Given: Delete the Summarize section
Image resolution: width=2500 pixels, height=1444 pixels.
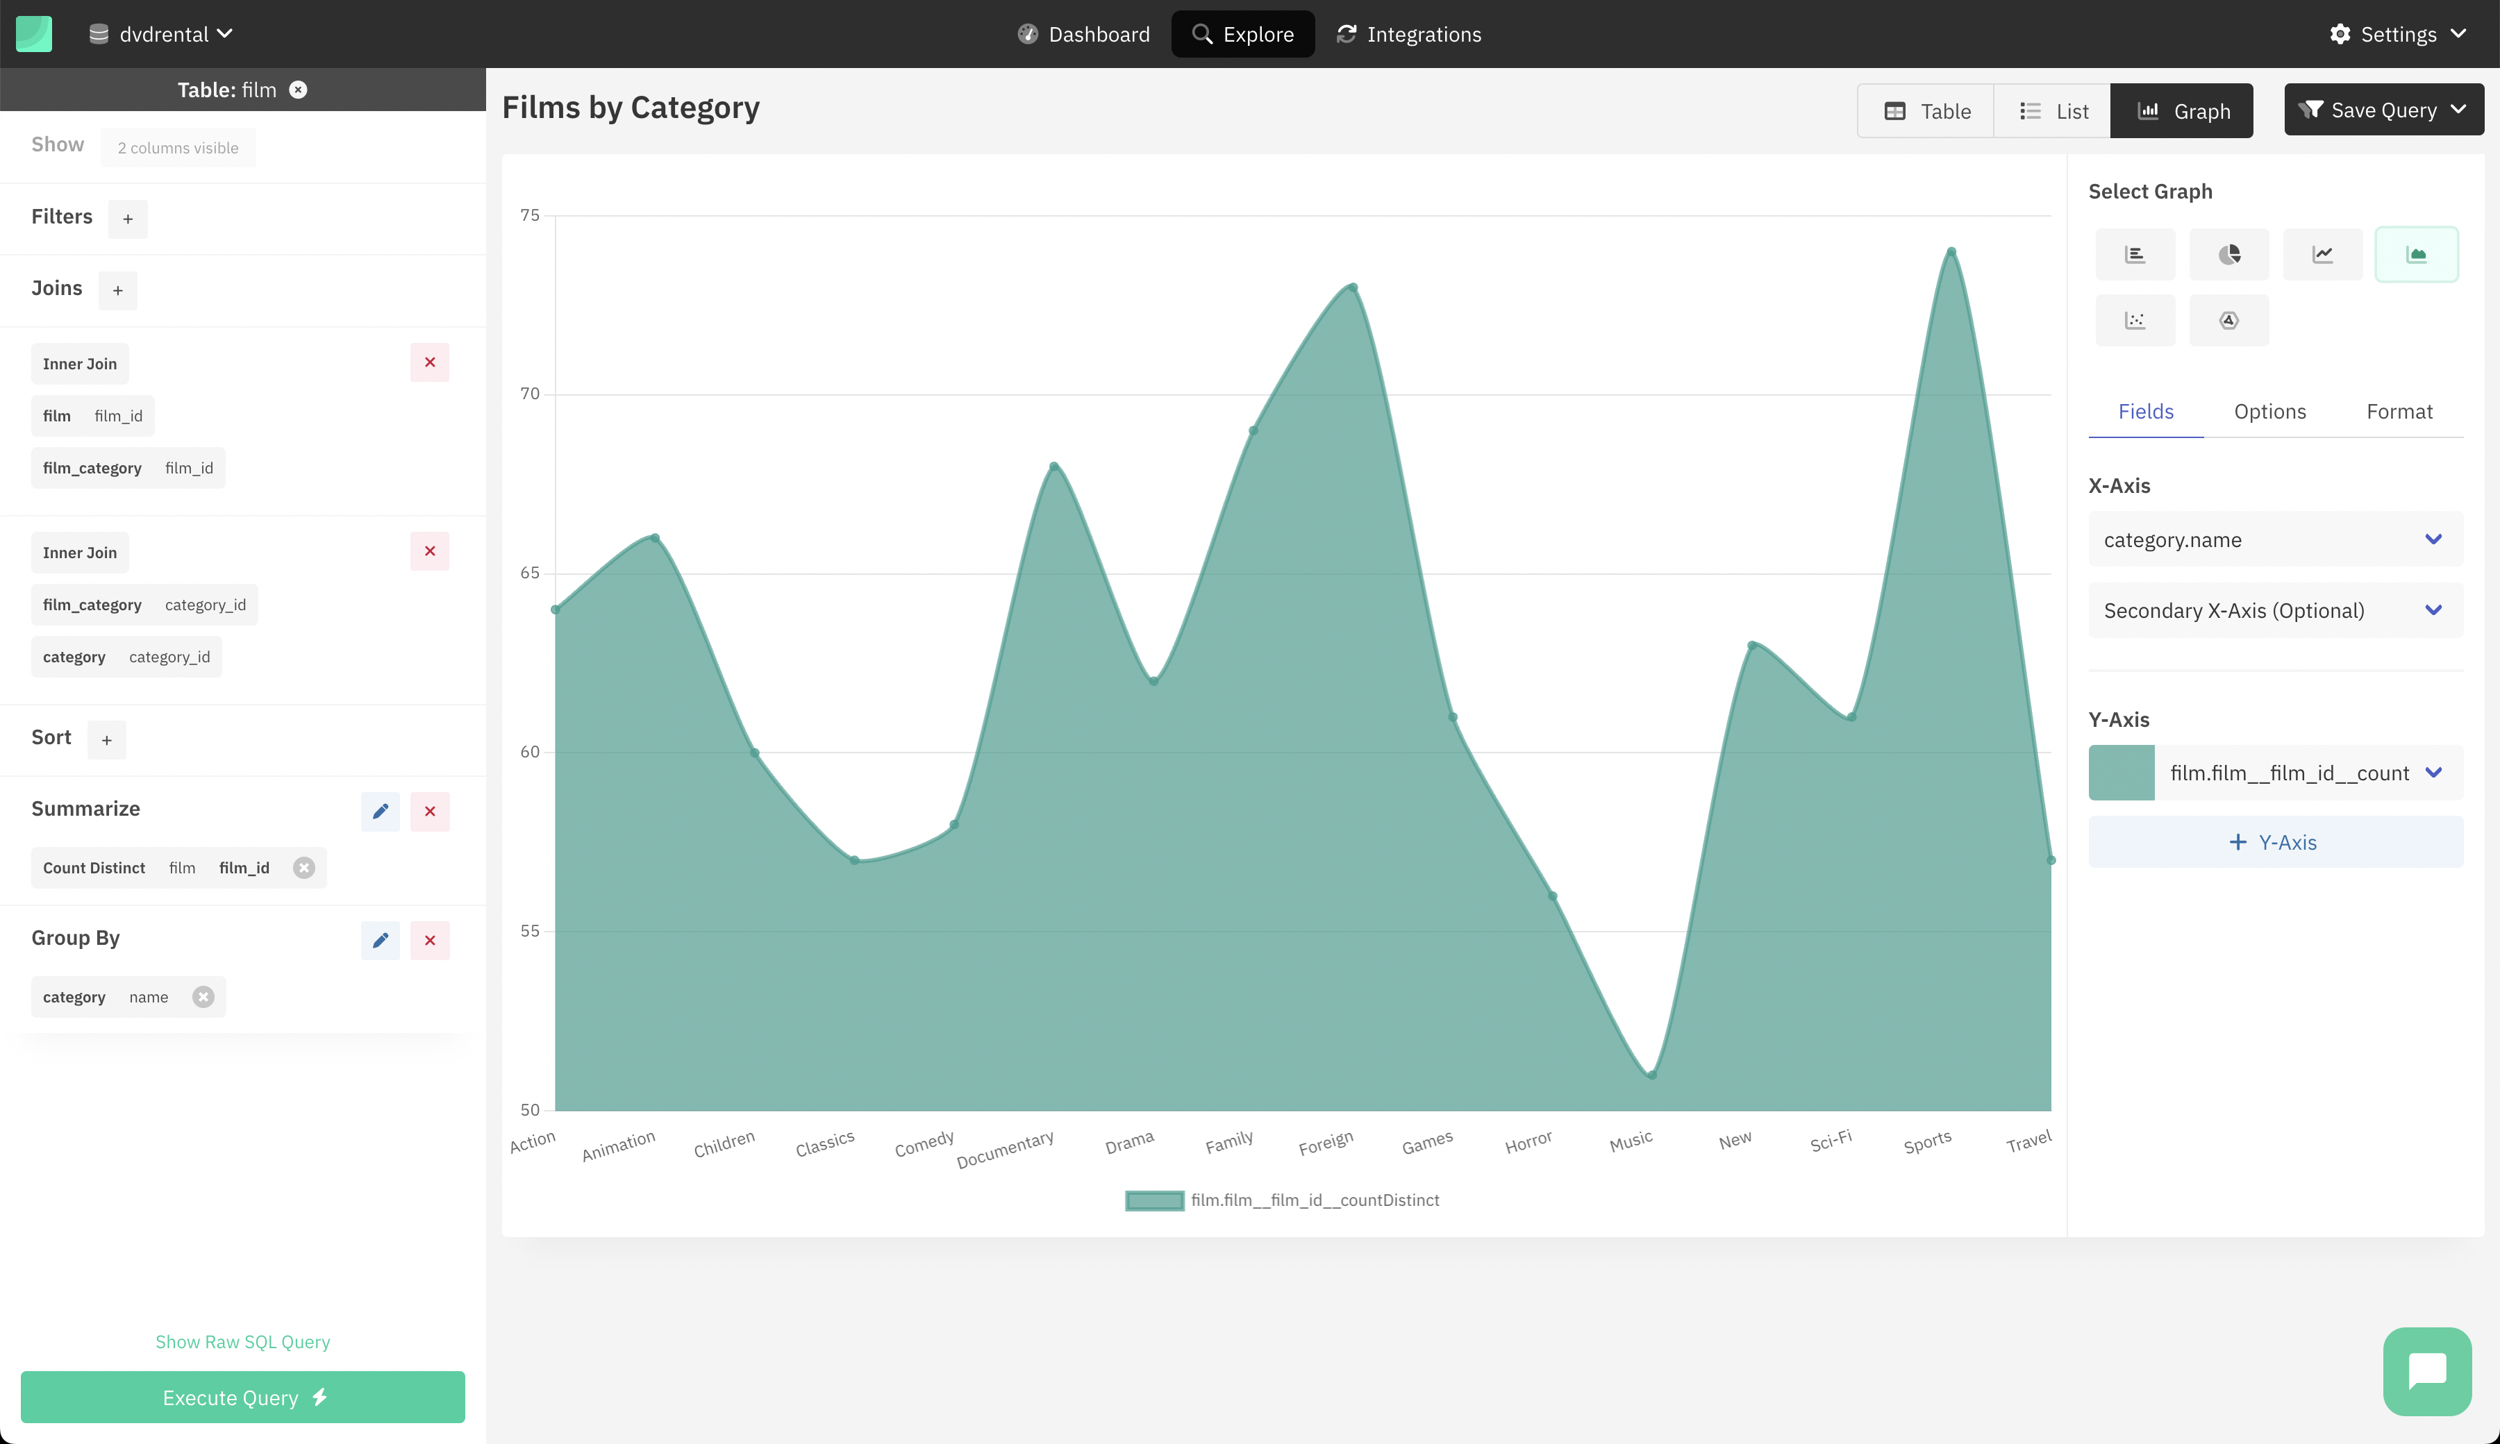Looking at the screenshot, I should pyautogui.click(x=430, y=812).
